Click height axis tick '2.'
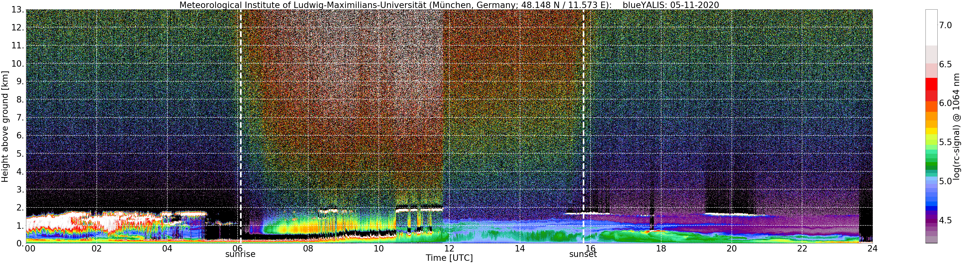The width and height of the screenshot is (963, 264). click(x=20, y=207)
